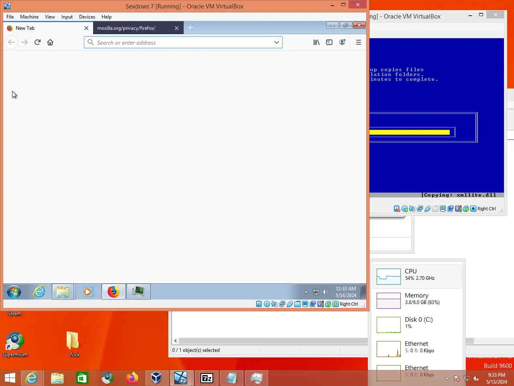Click display indicator in Sexdows 7 status bar
Image resolution: width=514 pixels, height=386 pixels.
[305, 304]
